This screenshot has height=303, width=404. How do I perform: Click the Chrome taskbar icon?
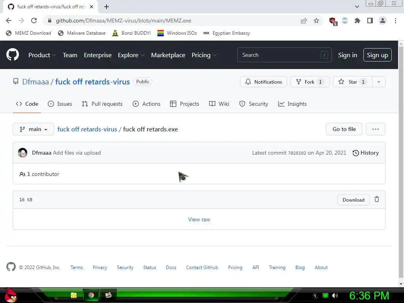[x=91, y=295]
